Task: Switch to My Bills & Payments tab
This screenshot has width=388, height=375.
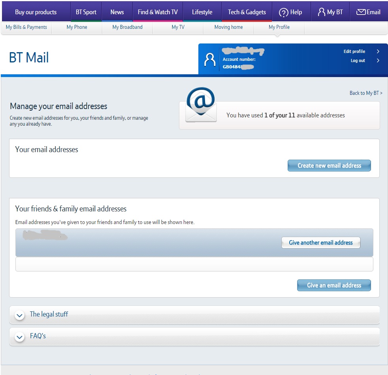Action: point(26,27)
